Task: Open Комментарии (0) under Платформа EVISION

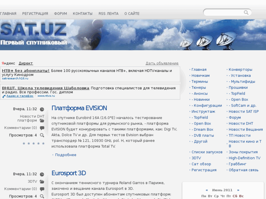Action: tap(20, 128)
